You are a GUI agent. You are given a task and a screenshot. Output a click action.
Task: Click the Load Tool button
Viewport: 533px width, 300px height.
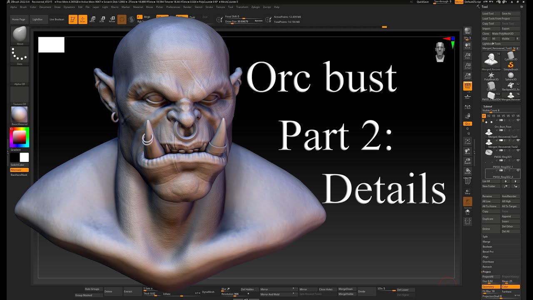coord(491,13)
